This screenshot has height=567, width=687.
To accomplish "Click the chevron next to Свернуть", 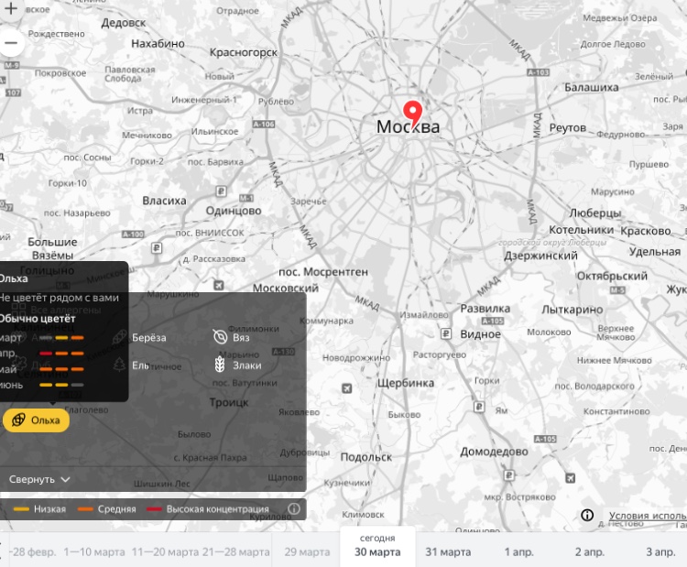I will click(66, 479).
